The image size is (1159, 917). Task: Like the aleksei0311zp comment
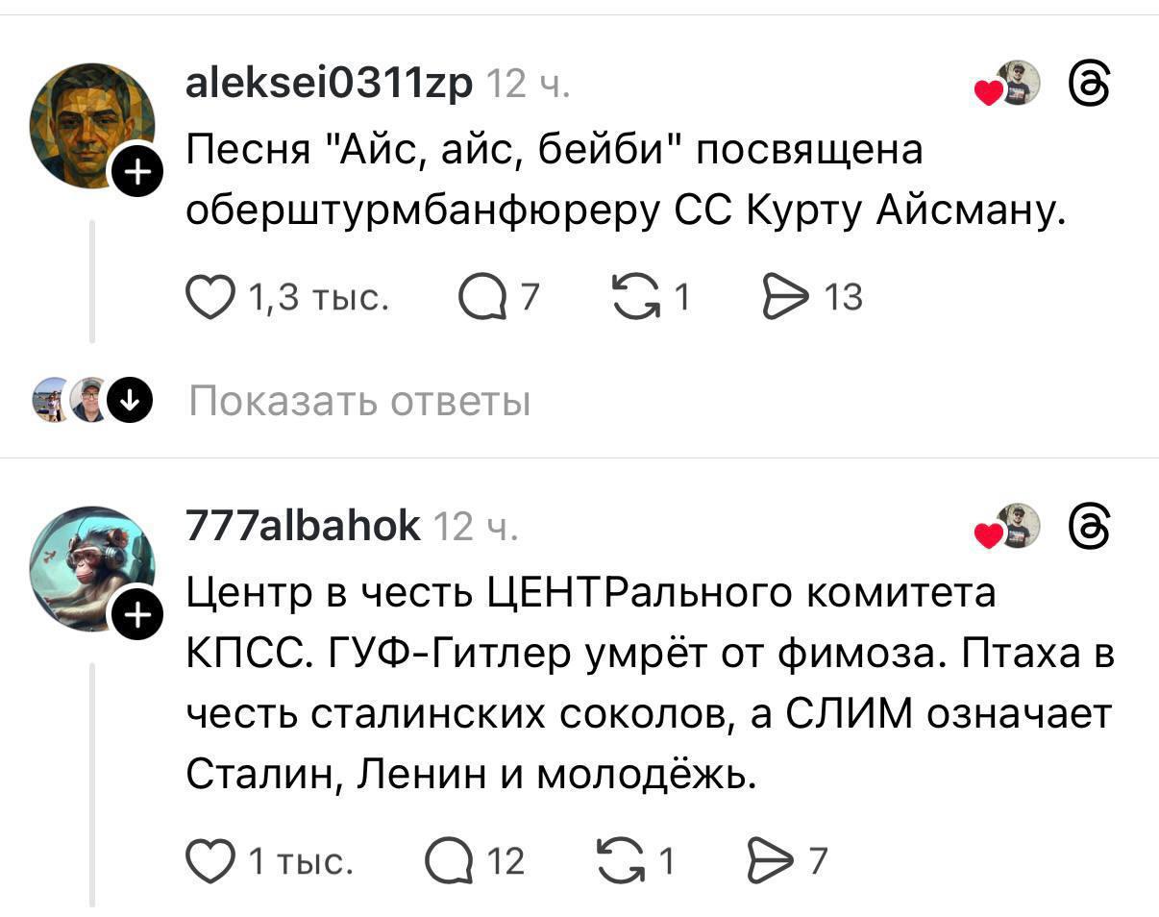210,299
